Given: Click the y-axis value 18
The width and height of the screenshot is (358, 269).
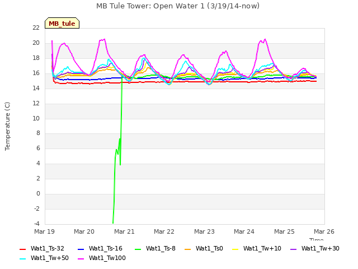Looking at the screenshot, I should [x=36, y=58].
